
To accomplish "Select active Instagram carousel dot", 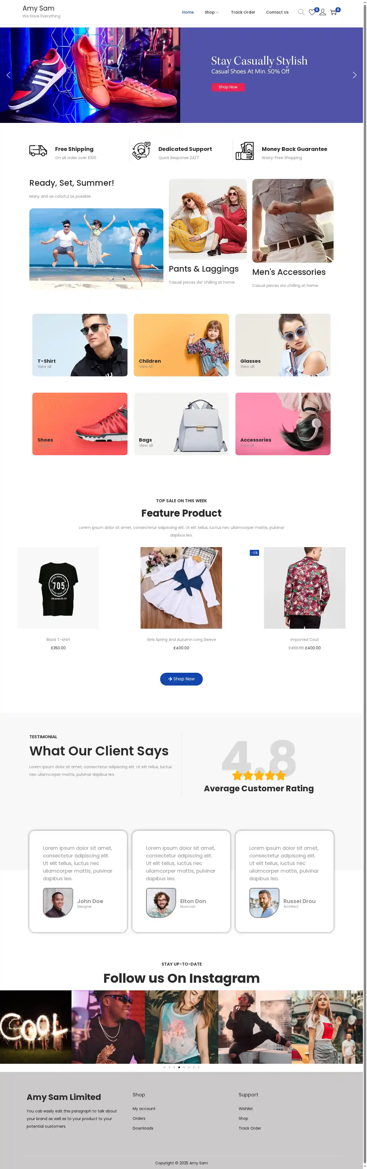I will point(179,1067).
